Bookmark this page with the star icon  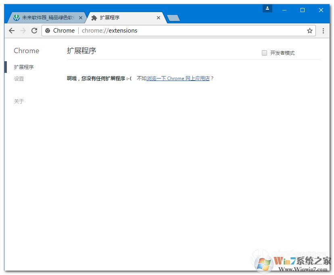tap(309, 31)
